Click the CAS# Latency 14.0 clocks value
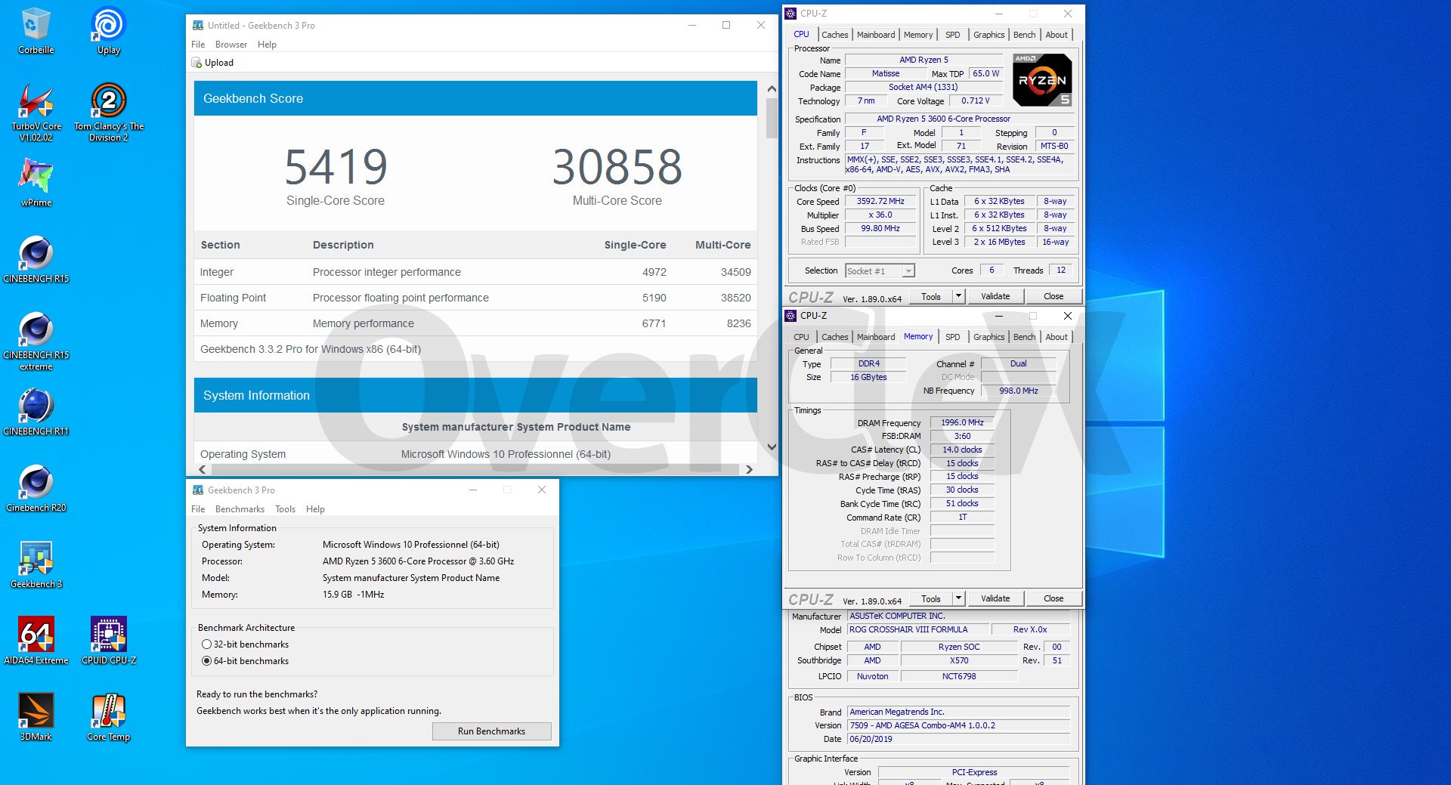The image size is (1451, 785). [x=962, y=450]
